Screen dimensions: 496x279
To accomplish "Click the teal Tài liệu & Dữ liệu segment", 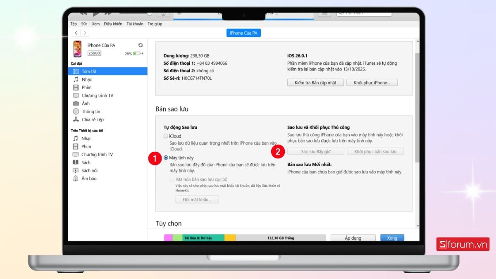I will (x=203, y=238).
